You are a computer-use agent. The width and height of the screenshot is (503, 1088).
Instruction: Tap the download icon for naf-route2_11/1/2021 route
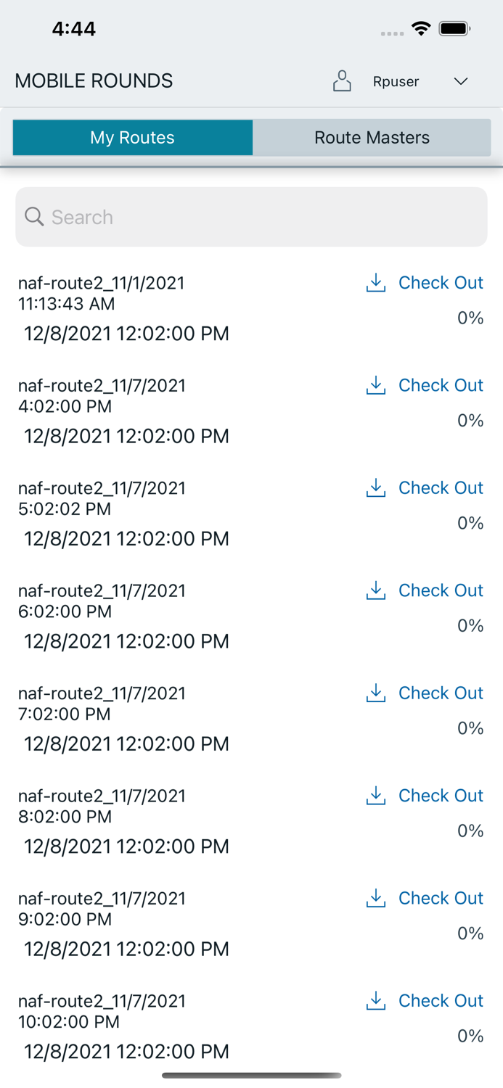coord(376,283)
